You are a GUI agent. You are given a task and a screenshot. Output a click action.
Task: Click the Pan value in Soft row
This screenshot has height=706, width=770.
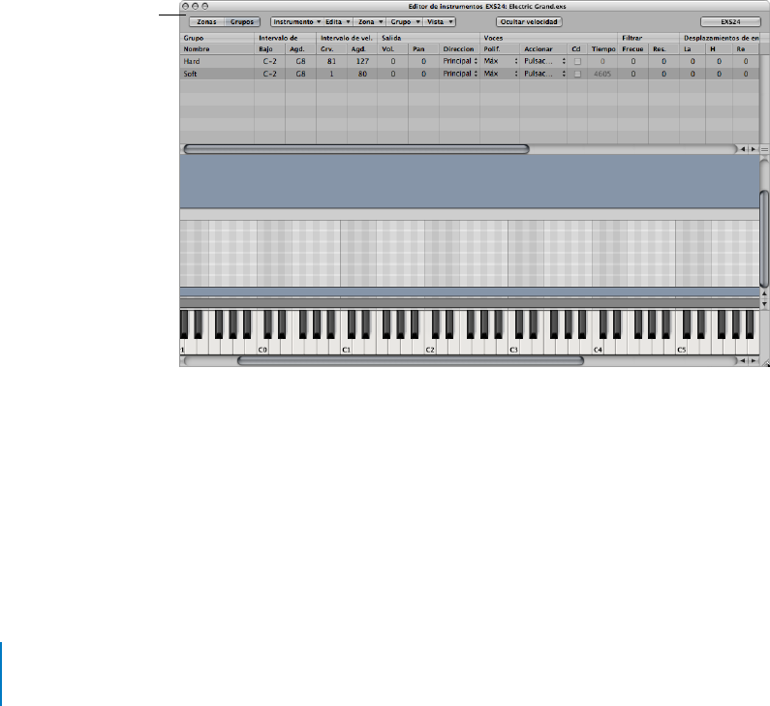click(424, 74)
